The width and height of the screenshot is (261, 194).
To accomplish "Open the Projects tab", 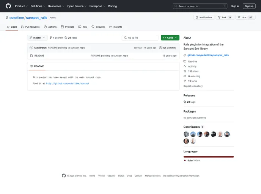I will (68, 27).
